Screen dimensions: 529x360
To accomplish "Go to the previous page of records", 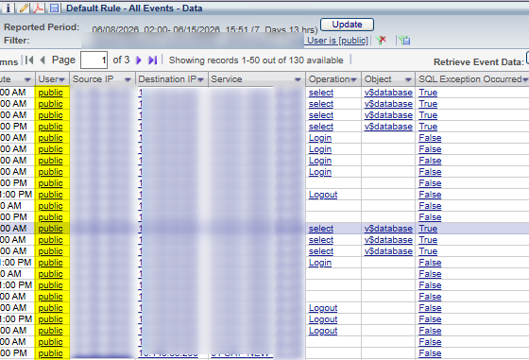I will coord(43,60).
